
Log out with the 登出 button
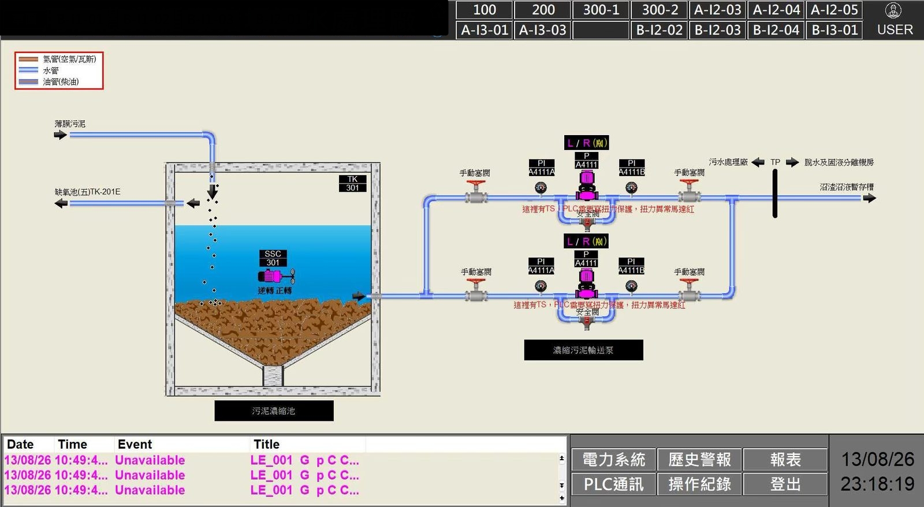(785, 484)
